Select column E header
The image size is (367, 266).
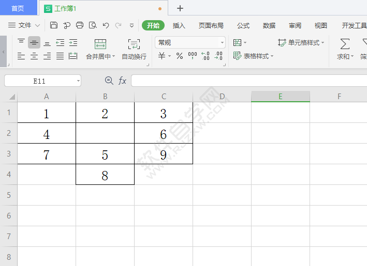point(281,97)
